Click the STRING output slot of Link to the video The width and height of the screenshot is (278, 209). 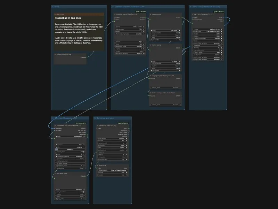[x=86, y=176]
